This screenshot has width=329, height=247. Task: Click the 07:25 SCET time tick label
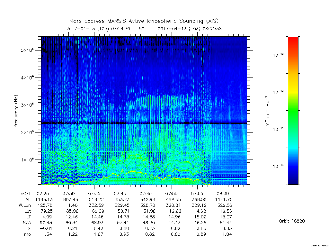(x=43, y=193)
